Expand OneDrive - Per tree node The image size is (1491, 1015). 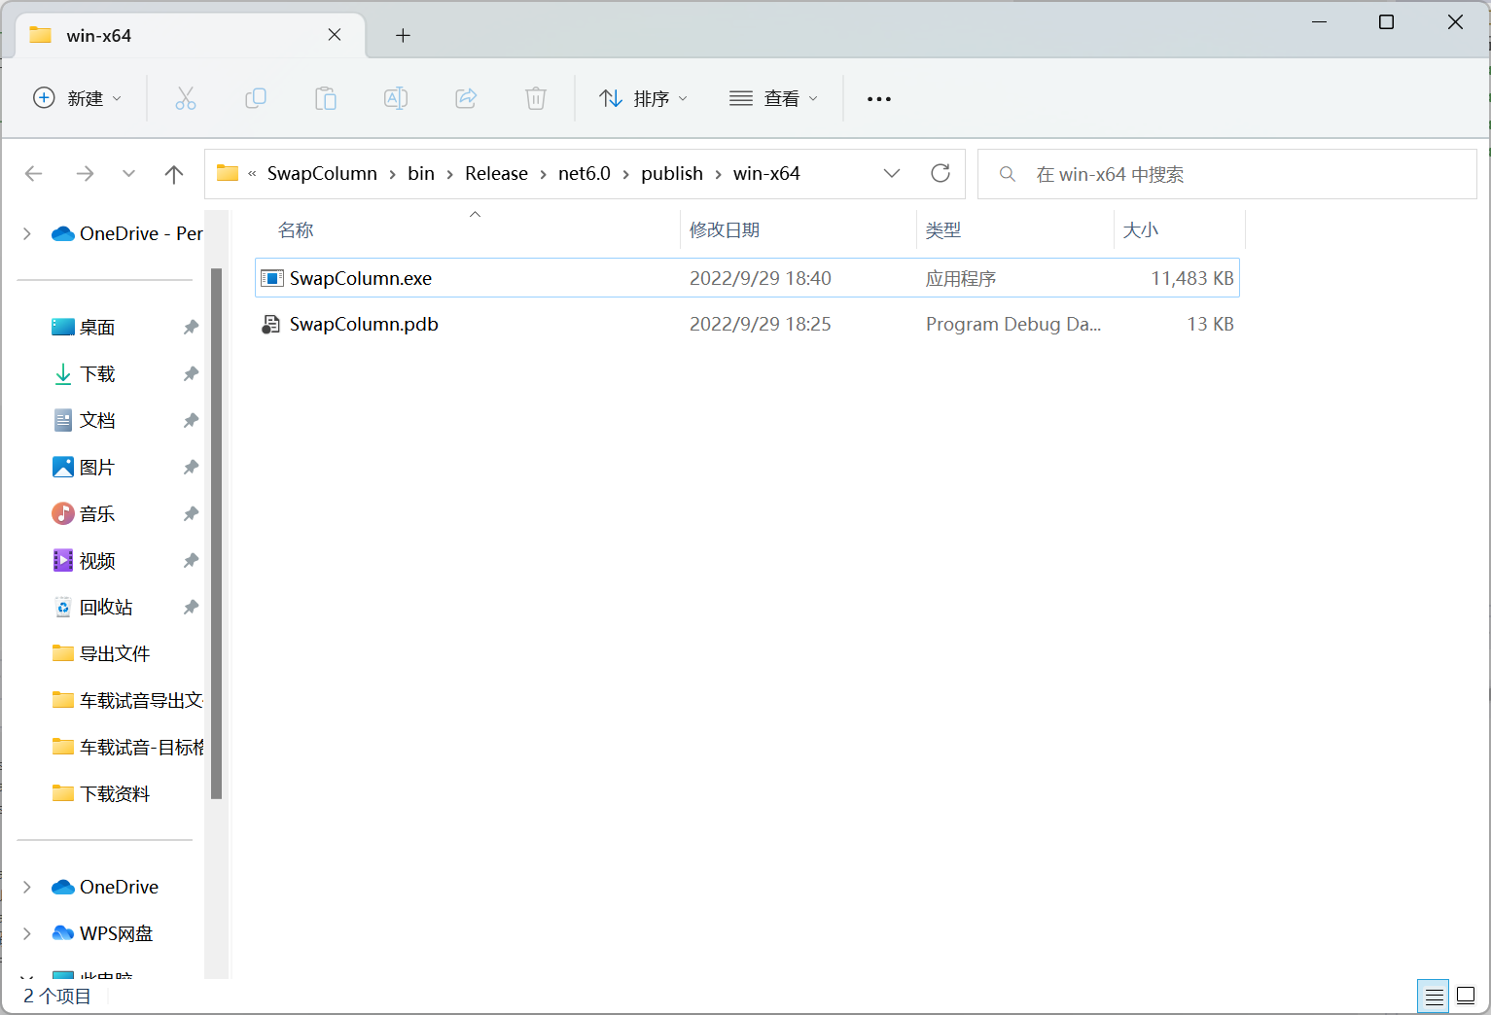click(x=27, y=233)
